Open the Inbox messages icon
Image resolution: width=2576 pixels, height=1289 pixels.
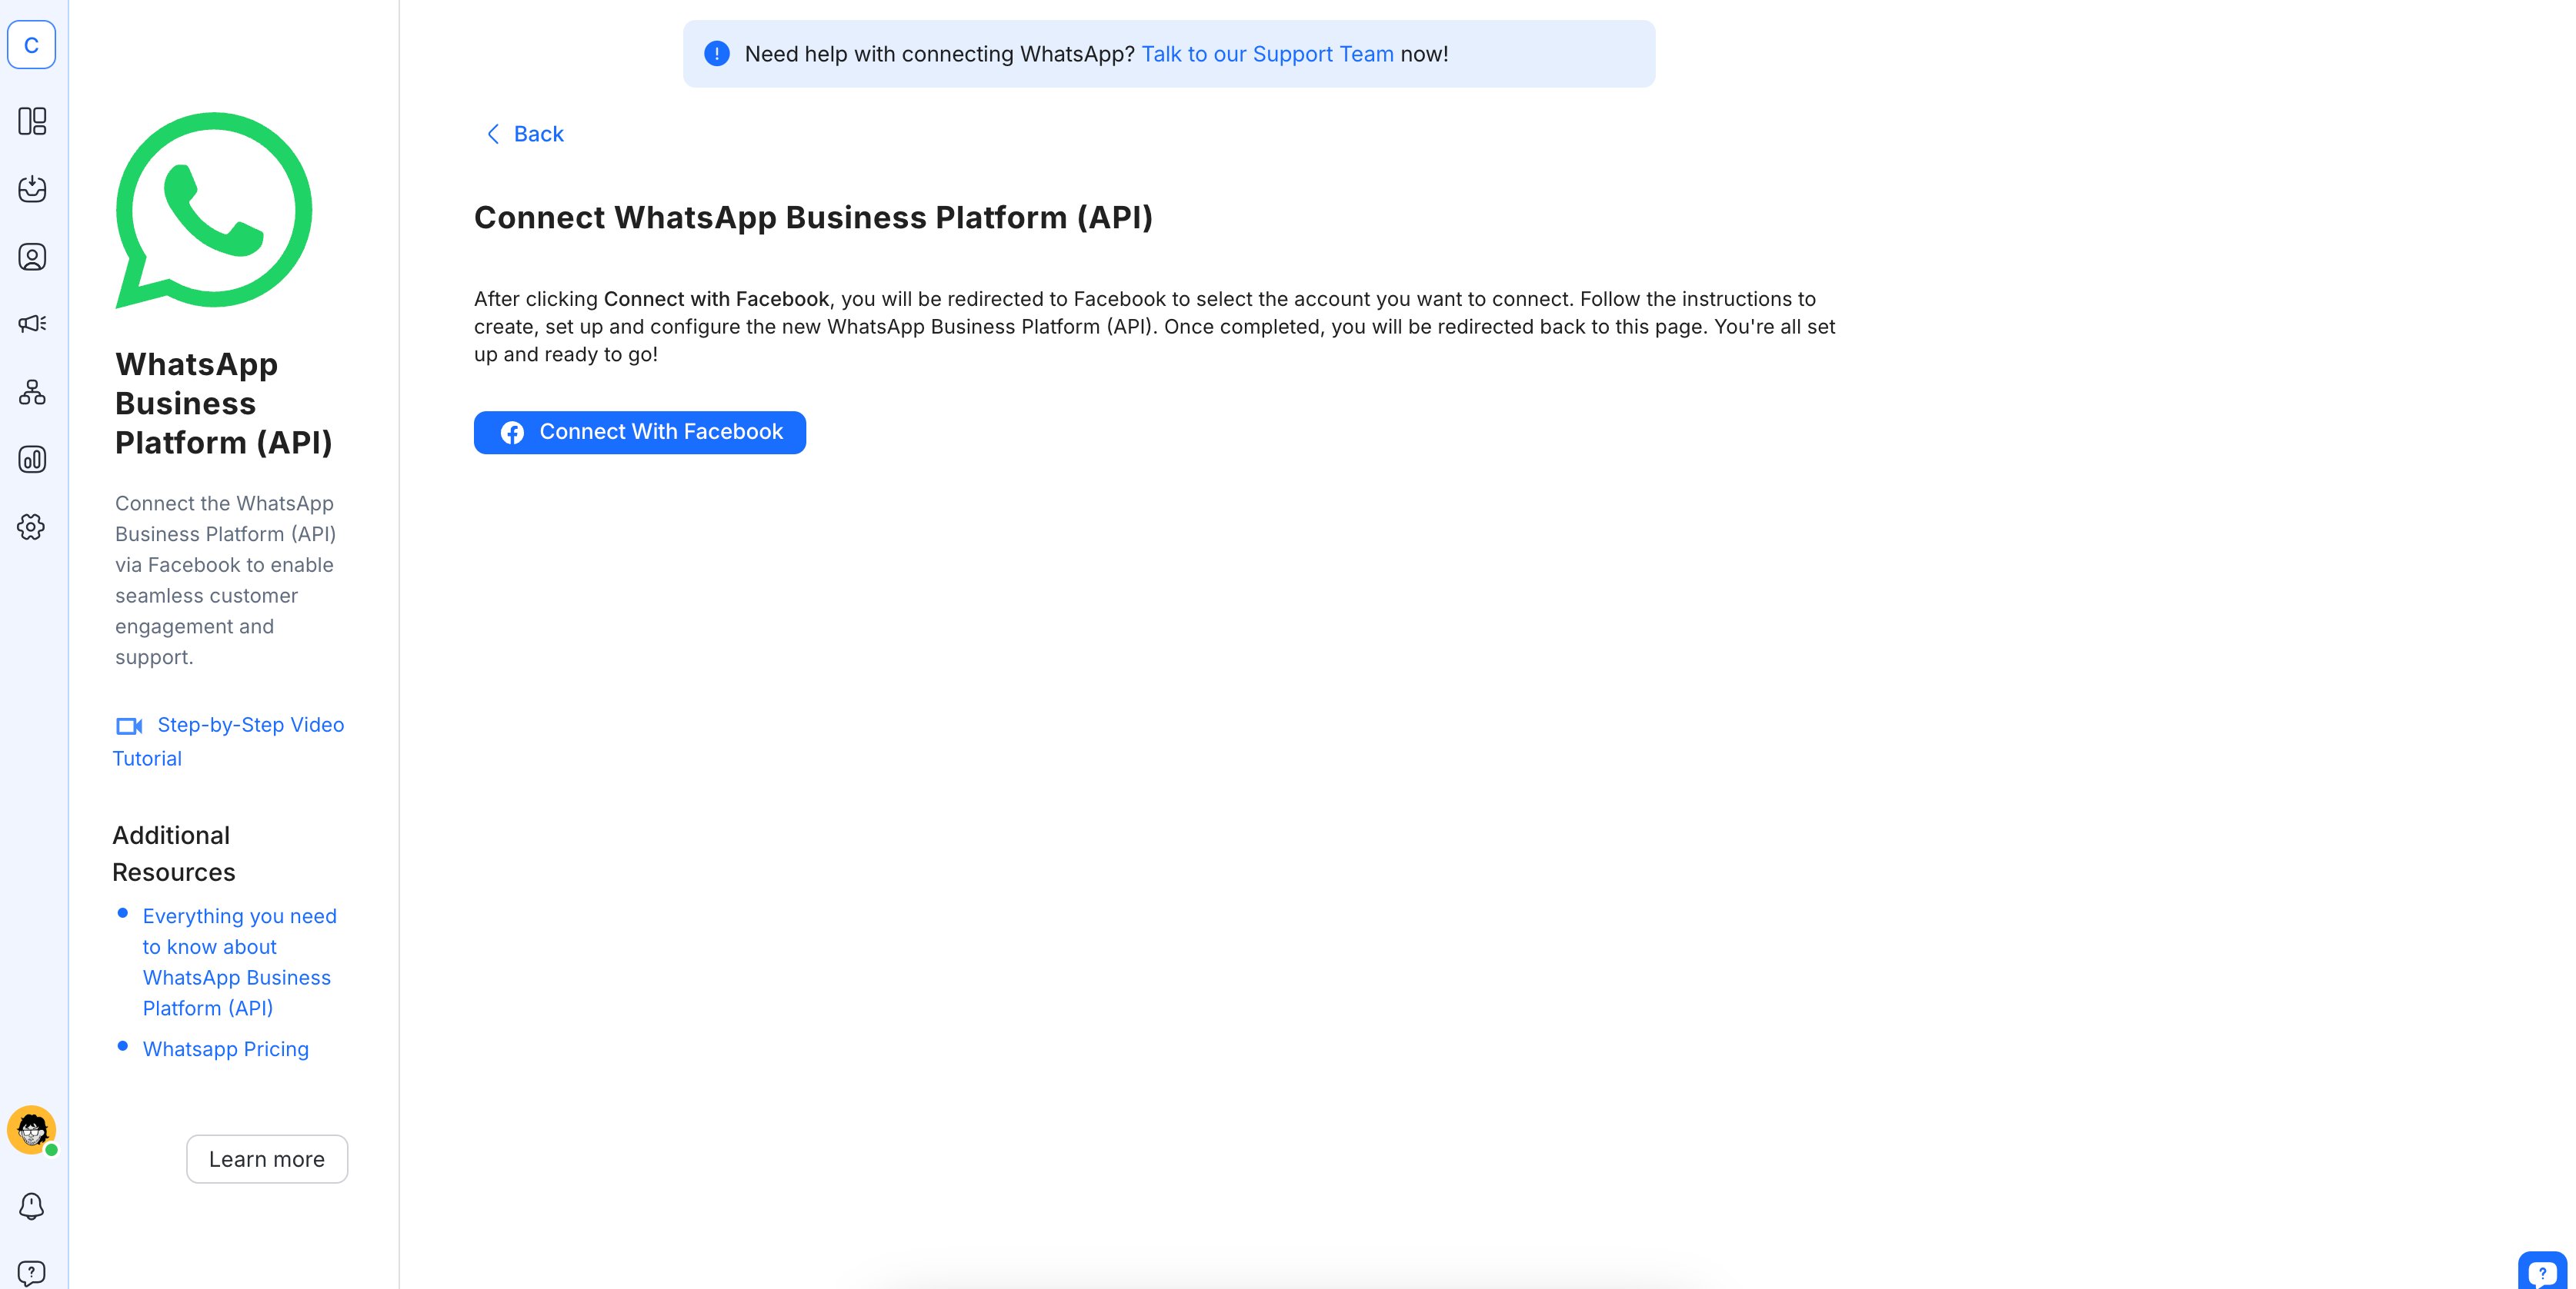tap(32, 189)
